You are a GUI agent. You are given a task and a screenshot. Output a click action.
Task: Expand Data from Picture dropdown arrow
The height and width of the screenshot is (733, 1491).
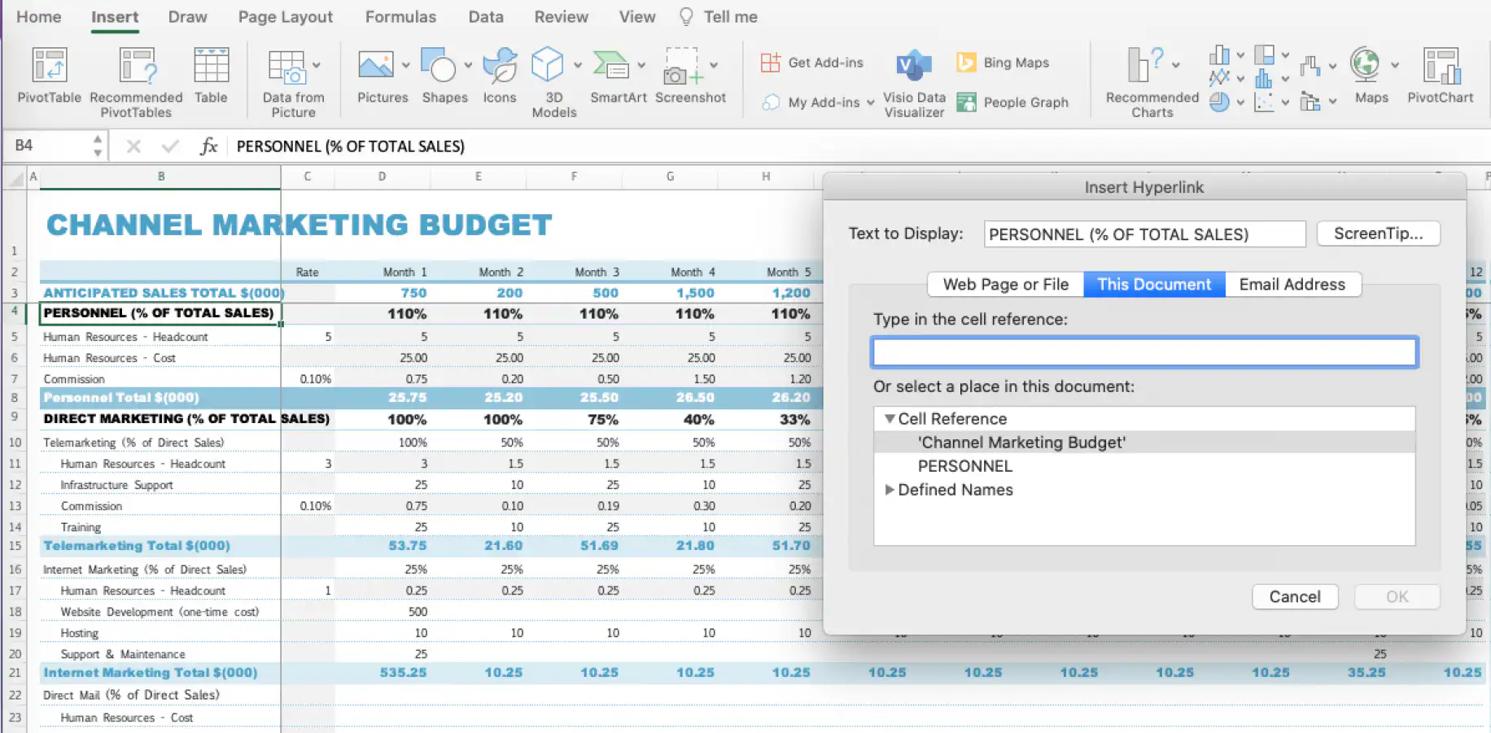click(x=316, y=66)
